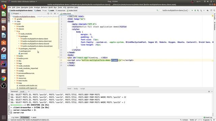Expand the packages_imported folder
Viewport: 216px width, 121px height.
17,48
